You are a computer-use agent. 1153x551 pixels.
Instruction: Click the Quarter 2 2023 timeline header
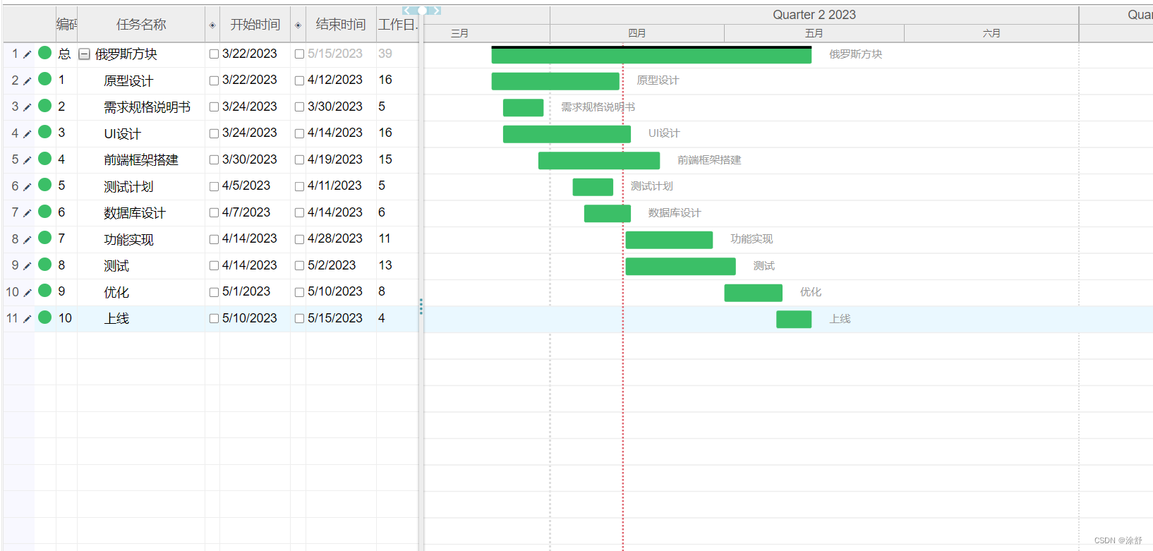(x=814, y=15)
